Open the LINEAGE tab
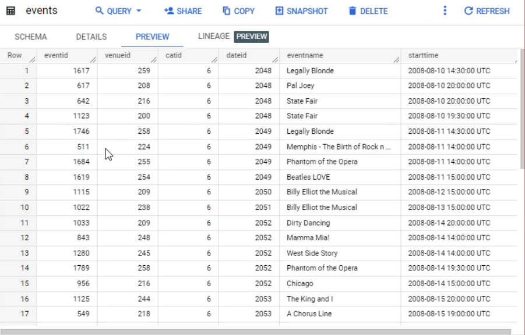This screenshot has height=335, width=525. click(x=214, y=36)
